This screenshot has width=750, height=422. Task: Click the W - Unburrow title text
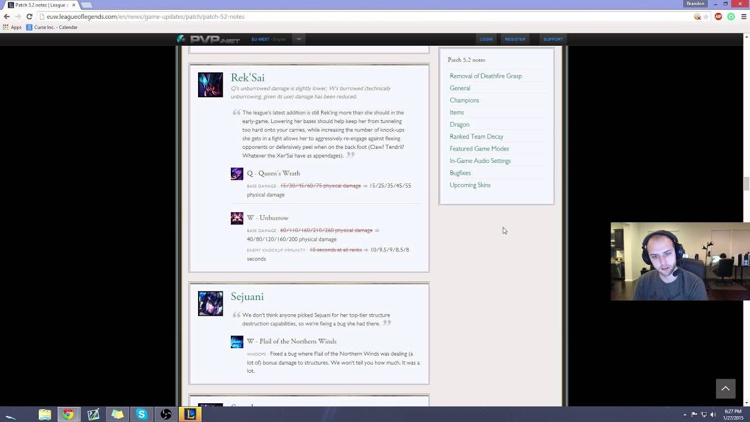pos(267,218)
